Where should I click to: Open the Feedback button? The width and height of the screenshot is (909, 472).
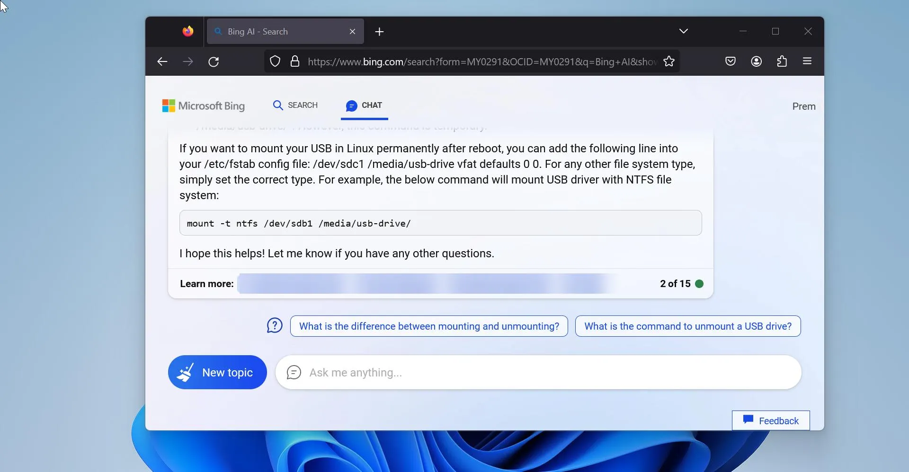771,420
